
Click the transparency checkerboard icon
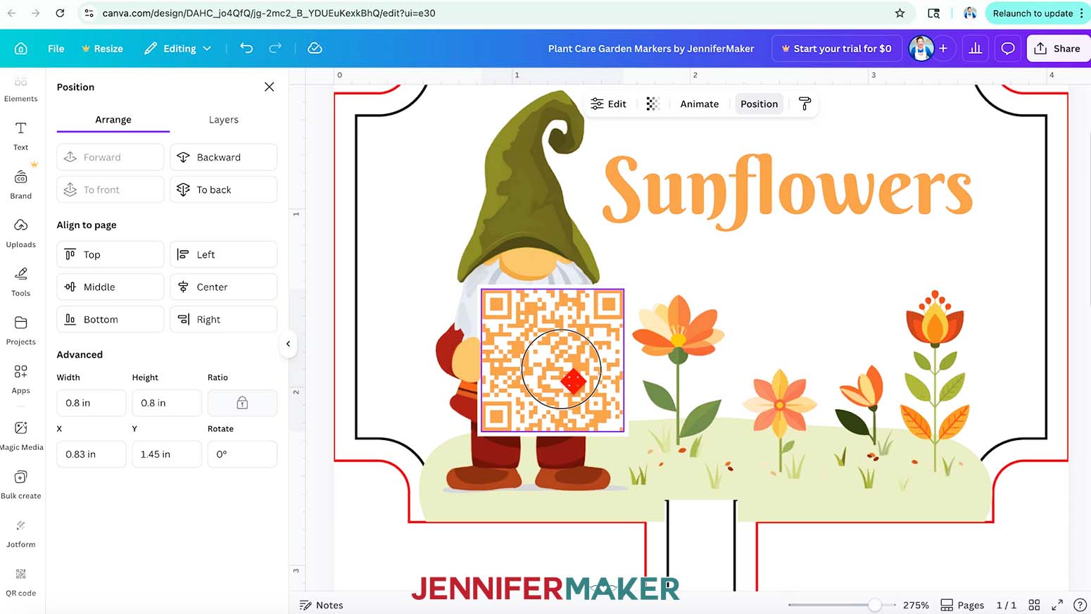652,104
